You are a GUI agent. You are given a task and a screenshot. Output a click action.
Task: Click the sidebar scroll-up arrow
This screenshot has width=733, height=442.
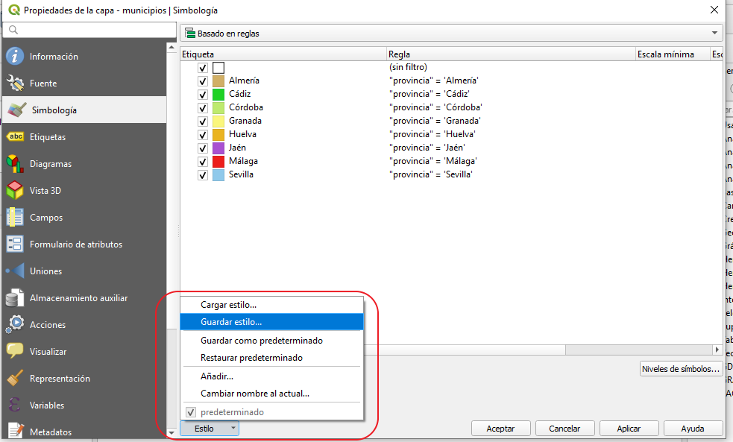[172, 48]
